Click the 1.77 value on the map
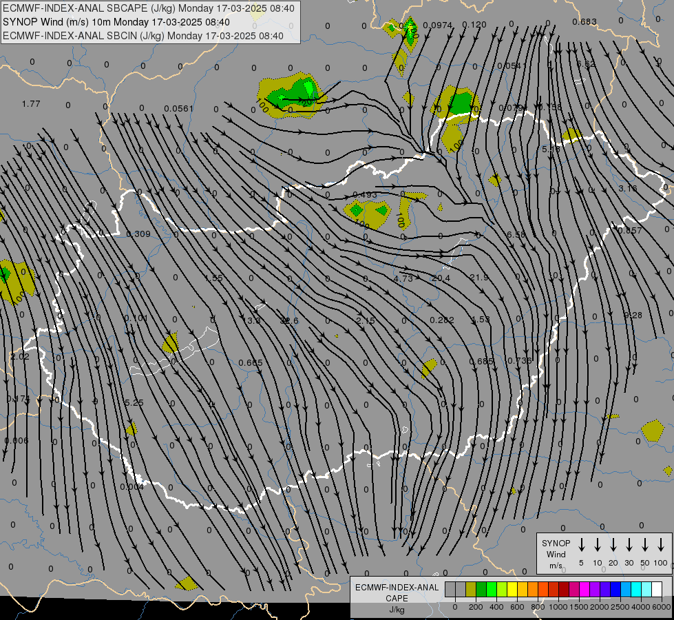Screen dimensions: 674x620 pyautogui.click(x=31, y=104)
